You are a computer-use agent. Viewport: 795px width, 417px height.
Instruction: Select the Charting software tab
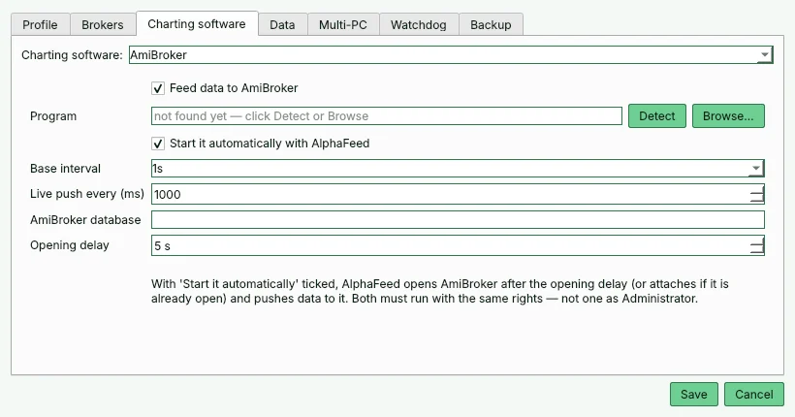(197, 24)
